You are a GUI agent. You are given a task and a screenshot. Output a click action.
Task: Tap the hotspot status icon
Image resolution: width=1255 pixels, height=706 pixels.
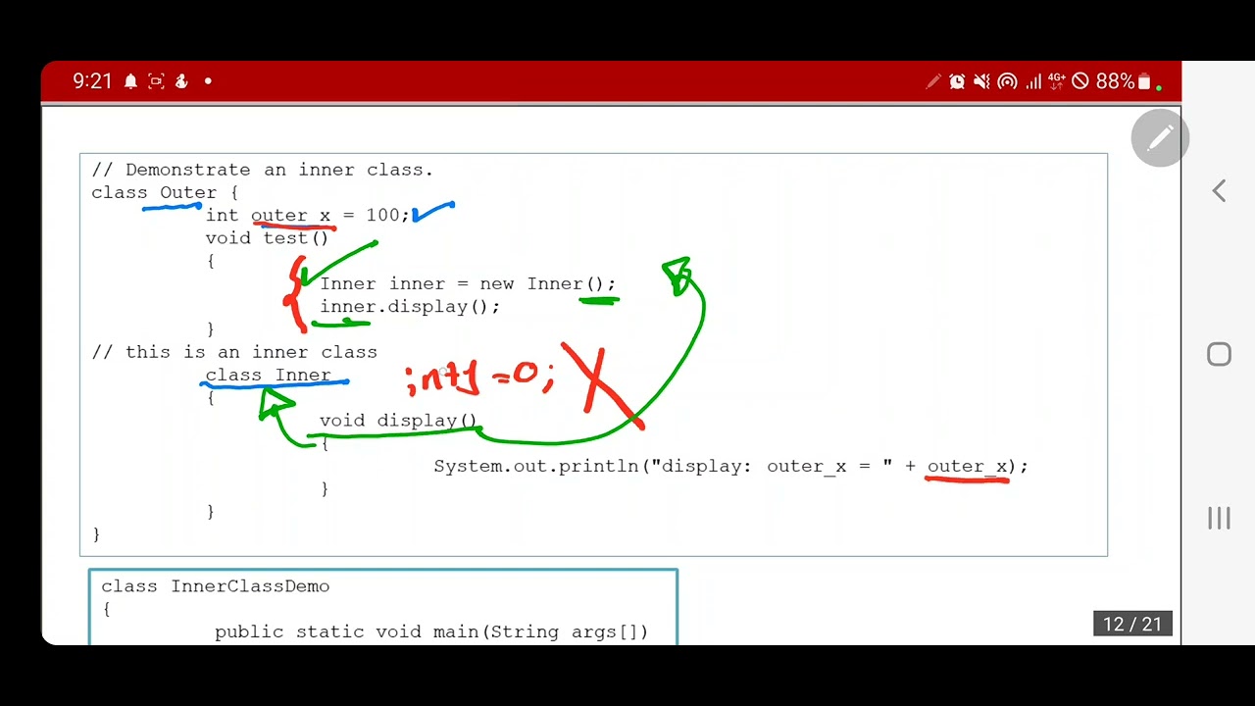pos(1007,81)
